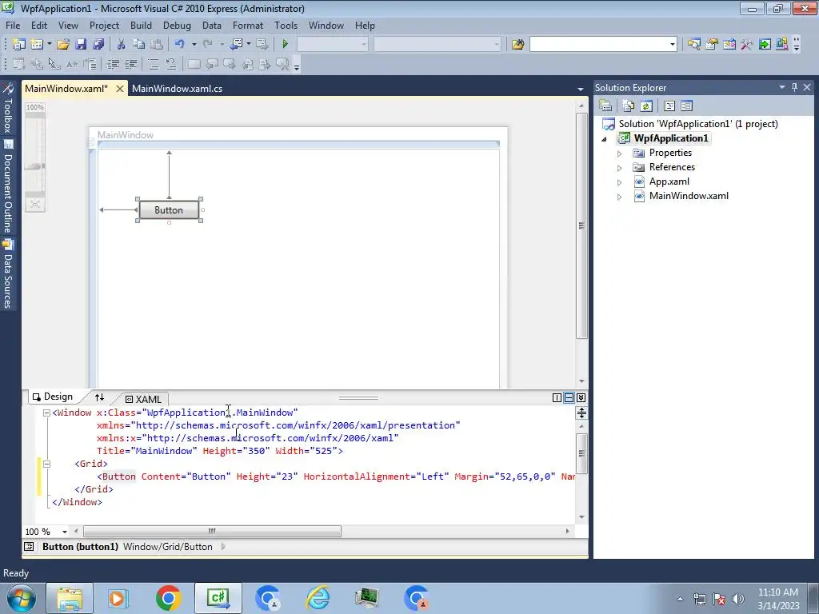The image size is (819, 614).
Task: Click the View Code icon in Solution Explorer
Action: point(669,106)
